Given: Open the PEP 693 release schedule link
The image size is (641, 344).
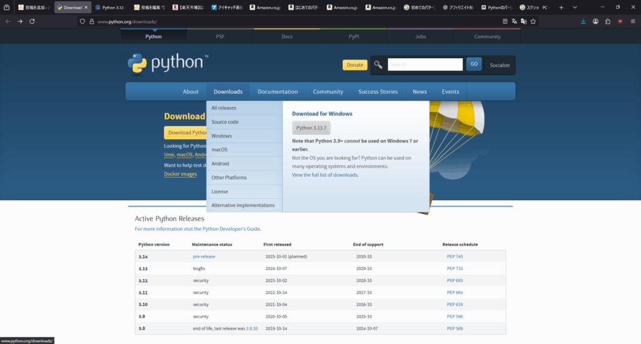Looking at the screenshot, I should tap(454, 281).
